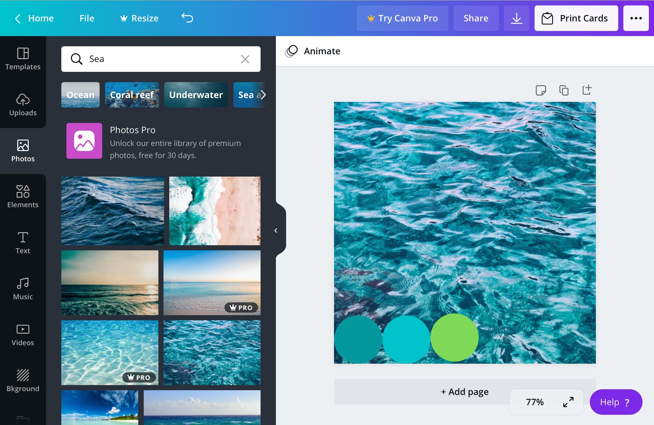Open the File menu
Image resolution: width=654 pixels, height=425 pixels.
coord(87,18)
